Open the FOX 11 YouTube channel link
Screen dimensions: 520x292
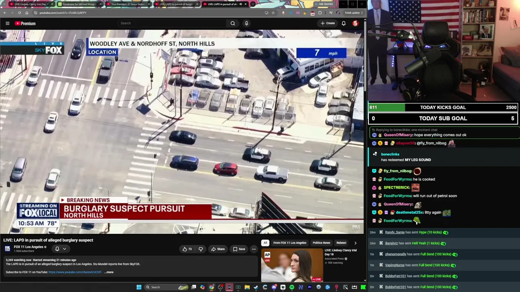click(75, 272)
